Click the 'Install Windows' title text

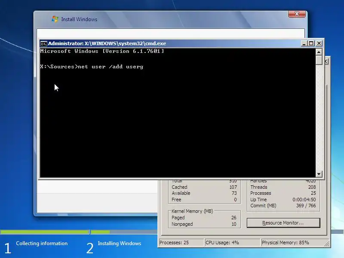click(x=79, y=19)
